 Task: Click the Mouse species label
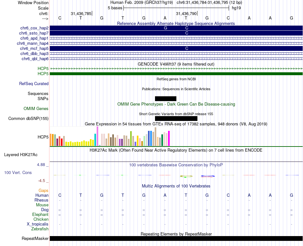[42, 205]
